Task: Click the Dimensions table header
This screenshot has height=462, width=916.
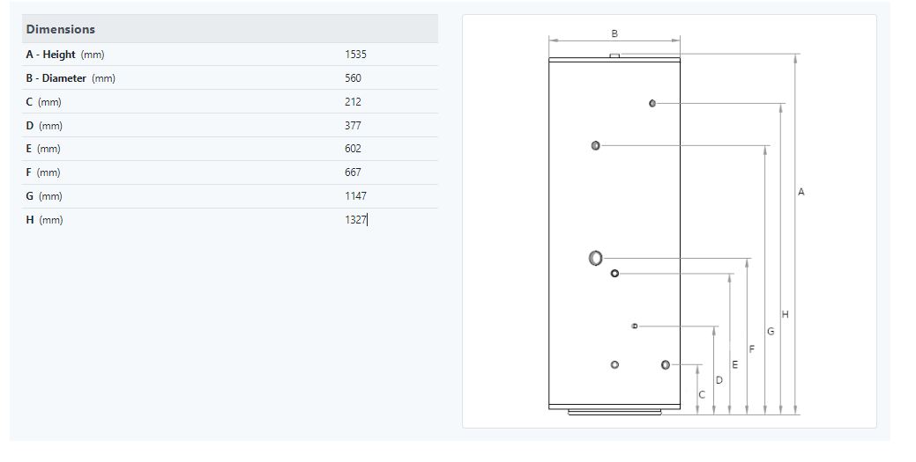Action: [x=61, y=29]
